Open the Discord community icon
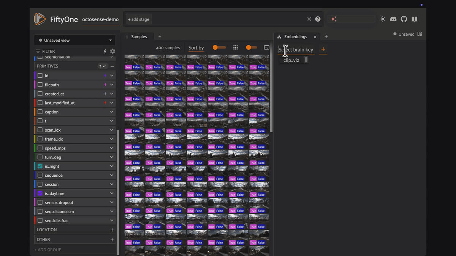456x256 pixels. tap(393, 19)
